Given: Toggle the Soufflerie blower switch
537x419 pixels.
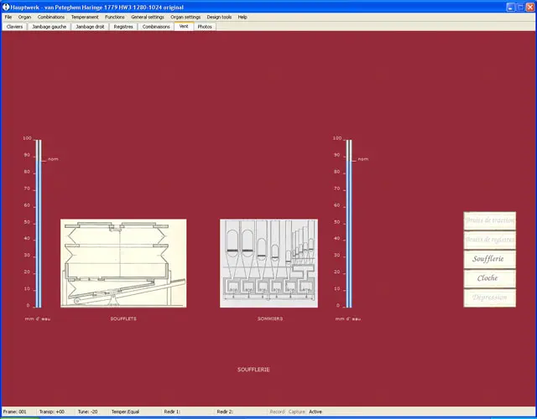Looking at the screenshot, I should tap(489, 259).
